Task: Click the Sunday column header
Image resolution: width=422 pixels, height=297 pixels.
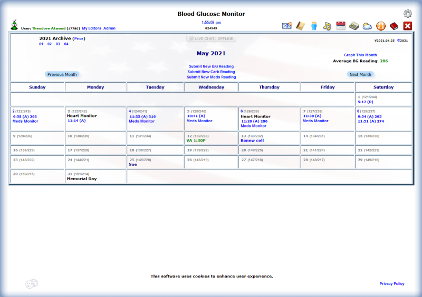Action: click(37, 87)
